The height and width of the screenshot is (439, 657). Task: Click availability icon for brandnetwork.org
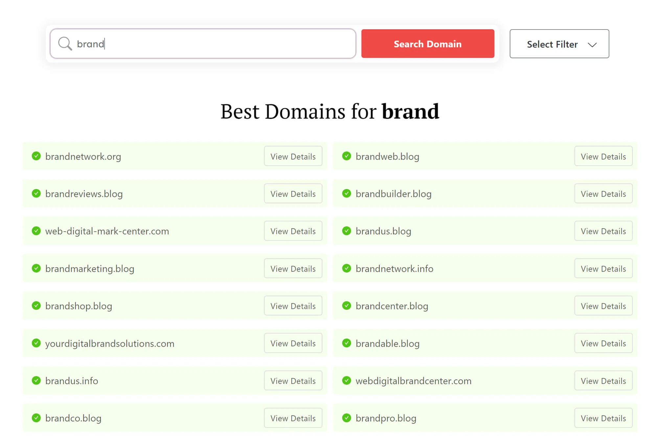[36, 156]
